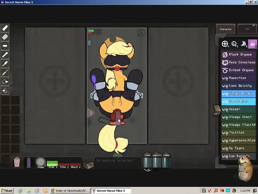This screenshot has height=194, width=258.
Task: Close the center character panel with X
Action: pyautogui.click(x=141, y=33)
